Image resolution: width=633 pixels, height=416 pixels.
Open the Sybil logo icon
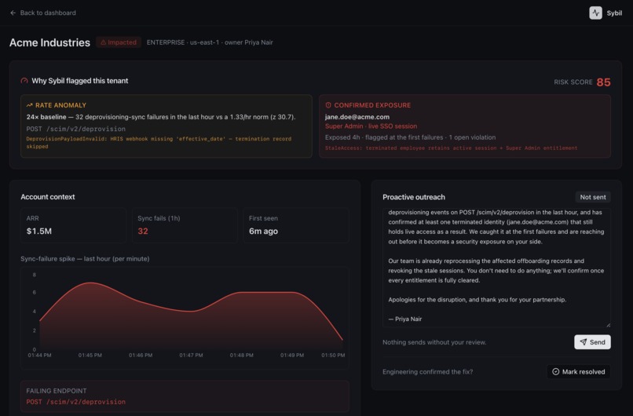click(x=595, y=13)
